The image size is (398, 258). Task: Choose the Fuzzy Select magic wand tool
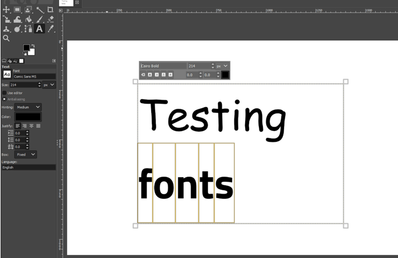(39, 9)
